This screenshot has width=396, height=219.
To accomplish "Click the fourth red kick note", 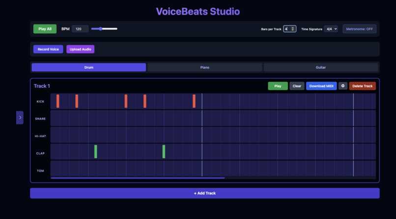I will pos(145,101).
